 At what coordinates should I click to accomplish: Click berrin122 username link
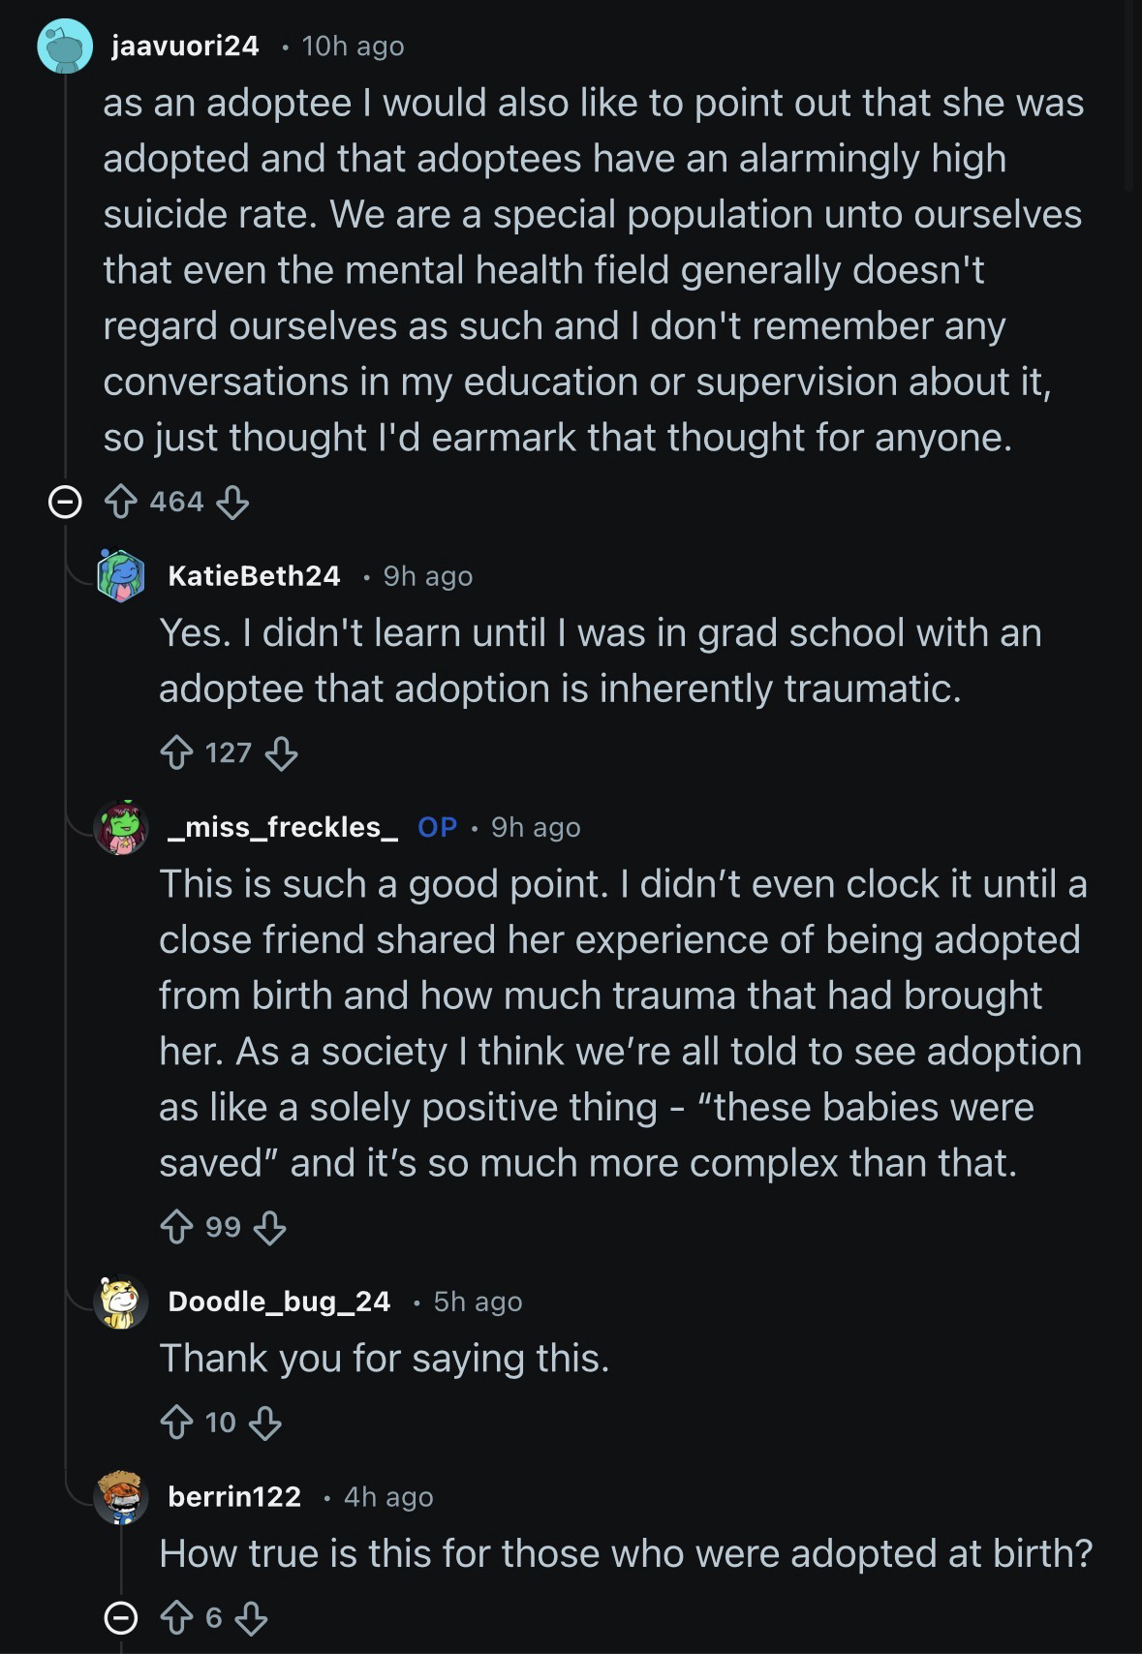234,1496
